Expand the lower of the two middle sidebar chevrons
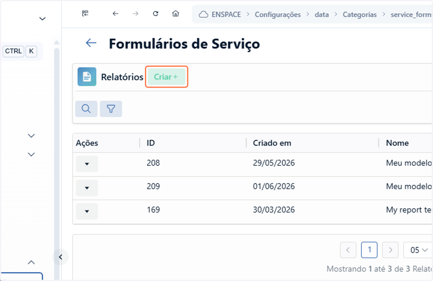Screen dimensions: 433x281 click(x=31, y=154)
